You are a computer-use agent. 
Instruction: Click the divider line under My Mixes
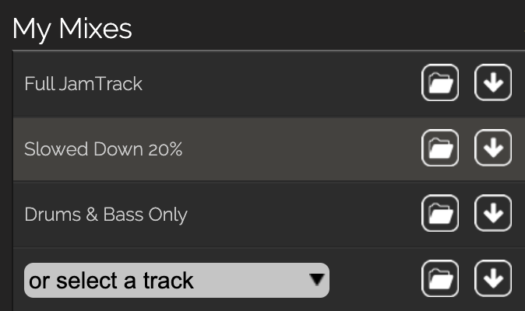(x=265, y=51)
